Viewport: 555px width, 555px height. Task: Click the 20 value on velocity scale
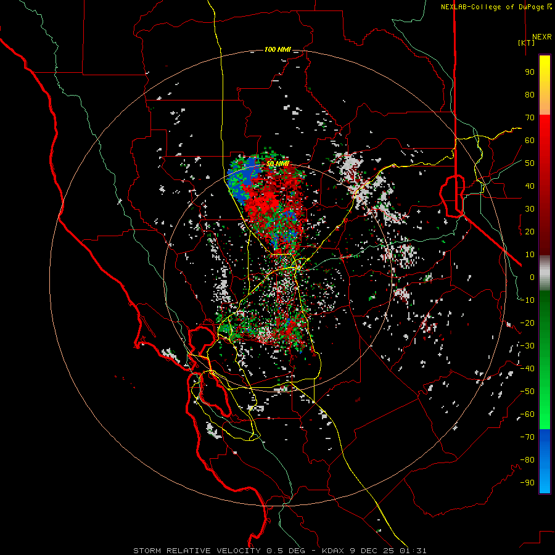click(530, 232)
